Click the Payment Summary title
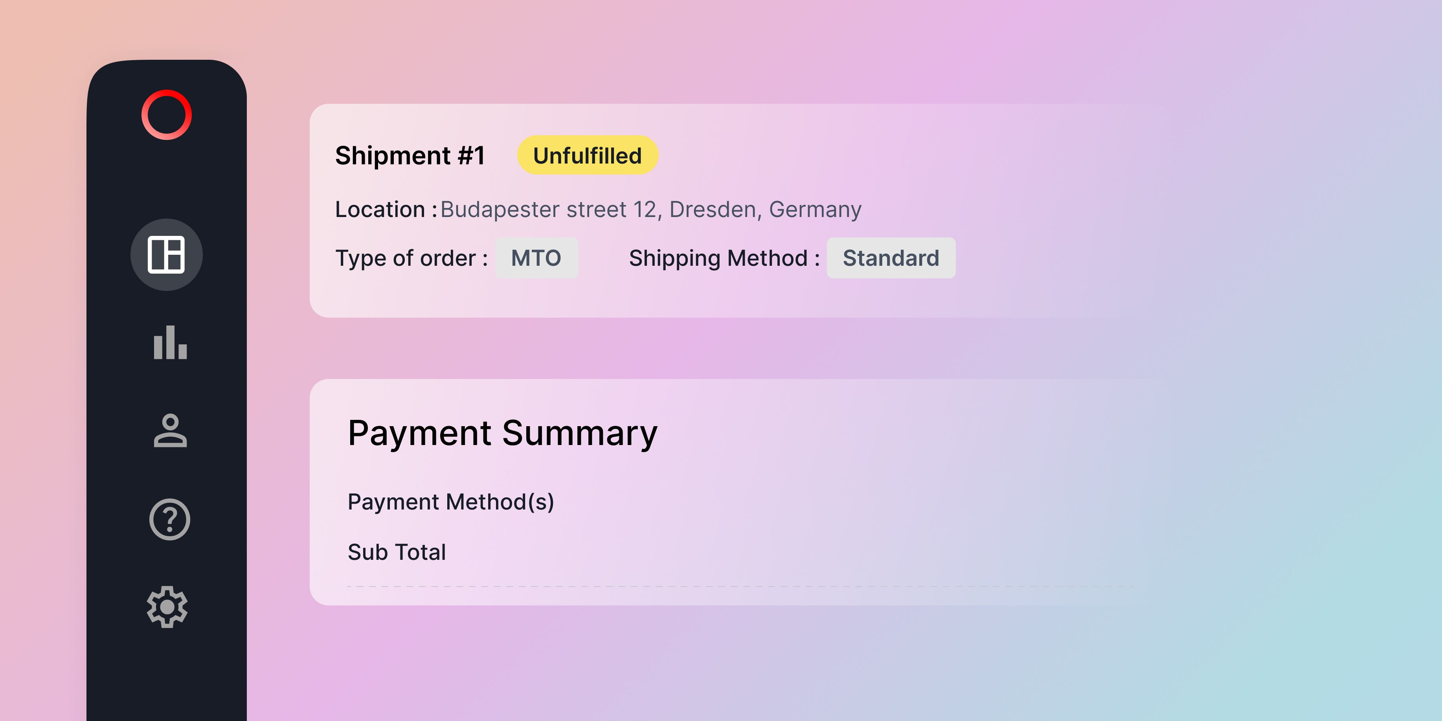This screenshot has width=1442, height=721. coord(502,432)
